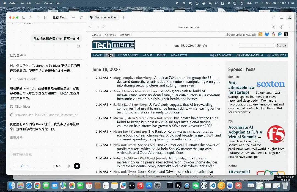Open Techmeme's Bluesky butterfly icon
This screenshot has width=297, height=192.
(267, 34)
